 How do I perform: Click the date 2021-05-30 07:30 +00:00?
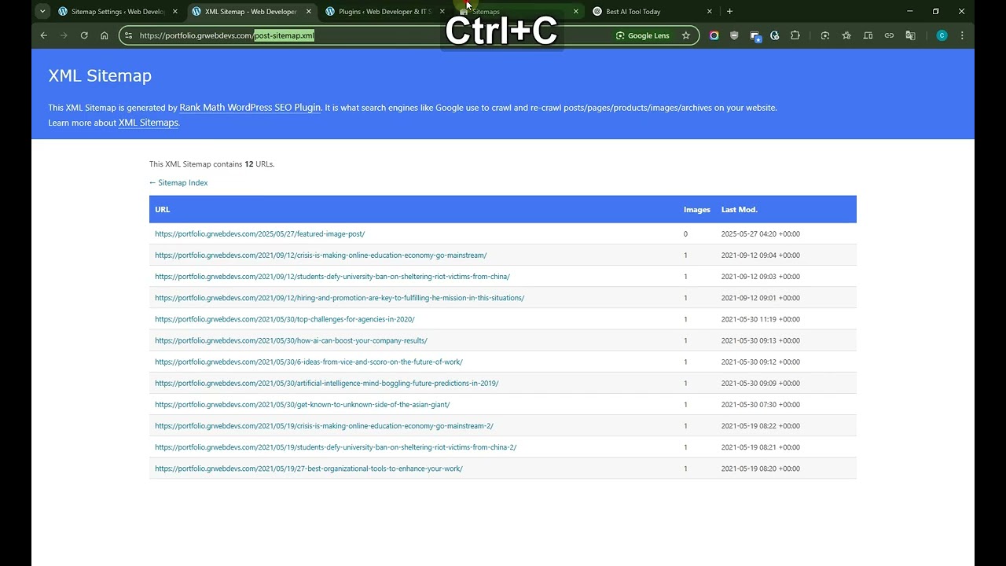click(x=761, y=404)
